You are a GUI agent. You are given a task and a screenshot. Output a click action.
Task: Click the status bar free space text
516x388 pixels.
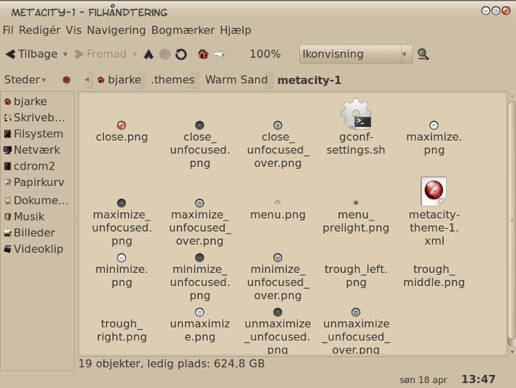point(171,364)
